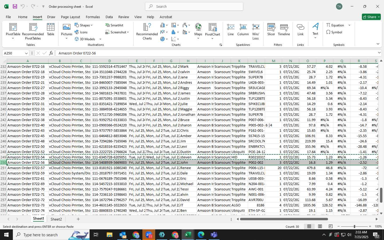Click the vertical scrollbar thumb
This screenshot has height=240, width=384.
[x=381, y=195]
